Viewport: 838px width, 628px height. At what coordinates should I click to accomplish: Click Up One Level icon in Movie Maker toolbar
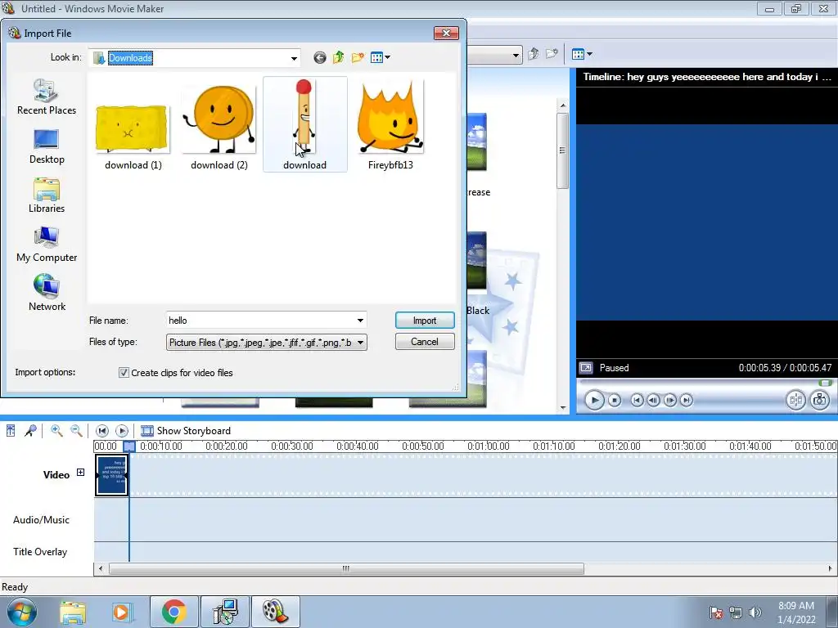pyautogui.click(x=533, y=54)
